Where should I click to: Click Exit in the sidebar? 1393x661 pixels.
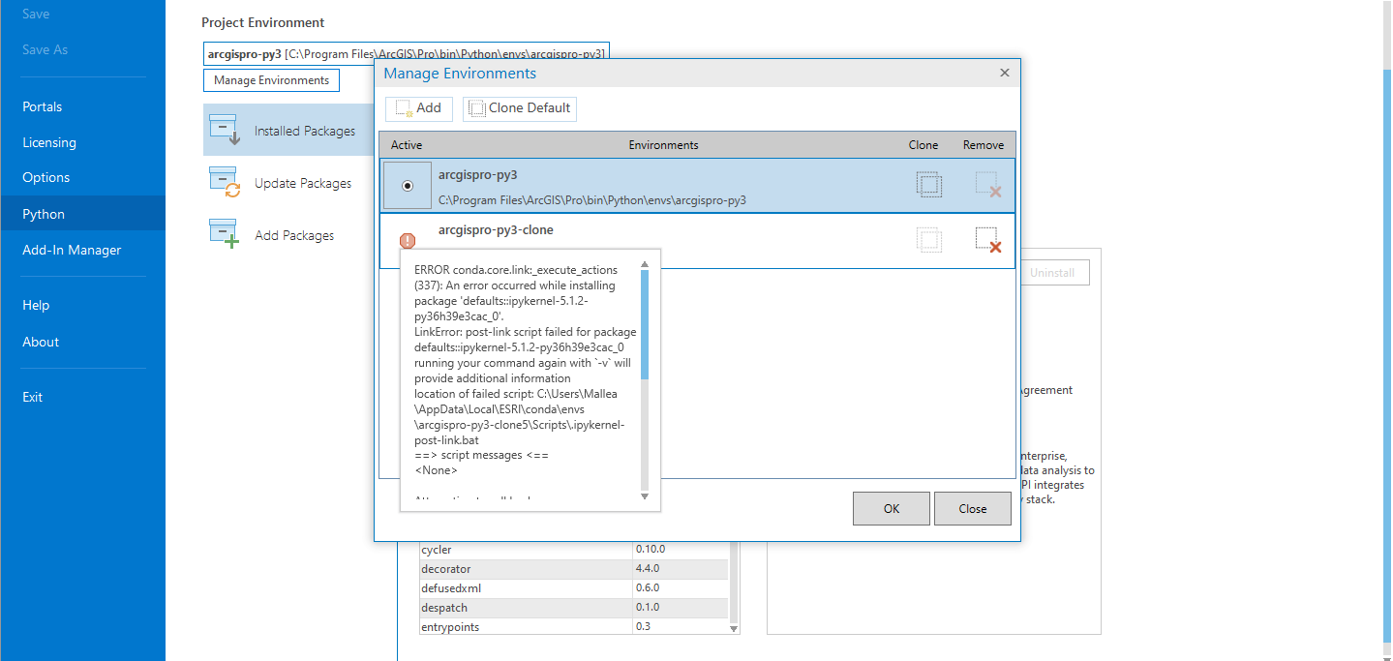tap(33, 397)
